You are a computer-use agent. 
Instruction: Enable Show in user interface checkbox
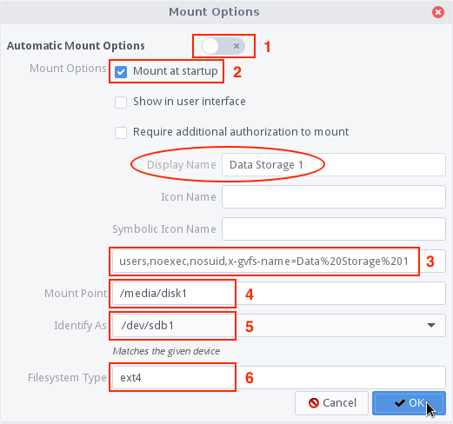click(x=121, y=103)
